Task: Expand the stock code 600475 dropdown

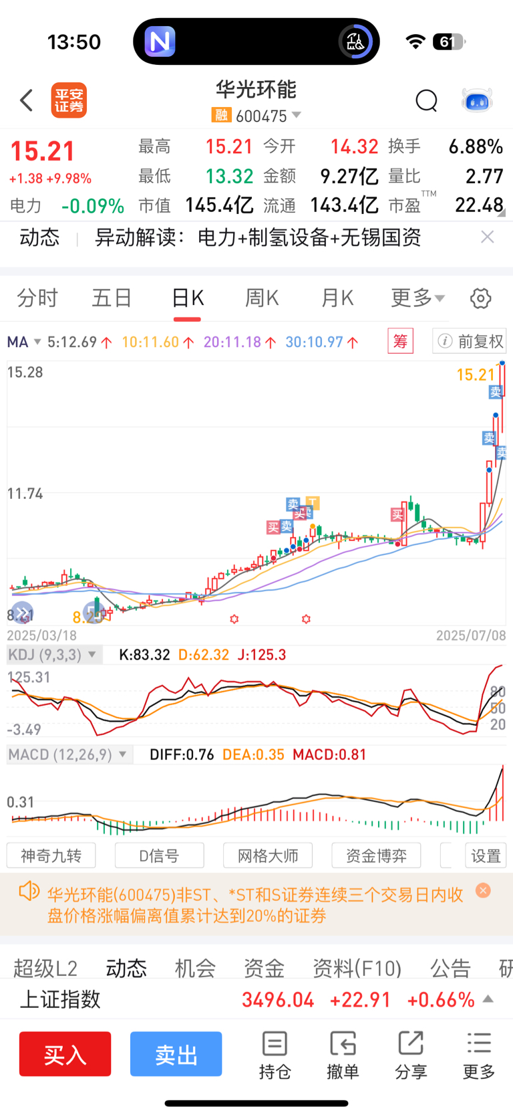Action: click(x=297, y=115)
